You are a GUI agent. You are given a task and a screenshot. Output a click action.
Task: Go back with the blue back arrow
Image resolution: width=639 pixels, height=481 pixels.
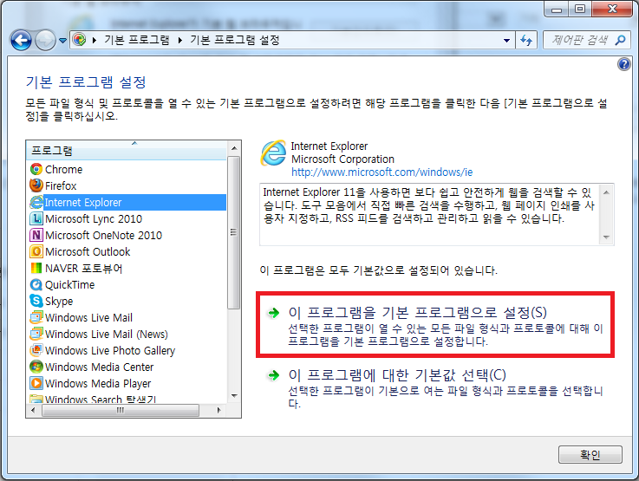[x=21, y=41]
